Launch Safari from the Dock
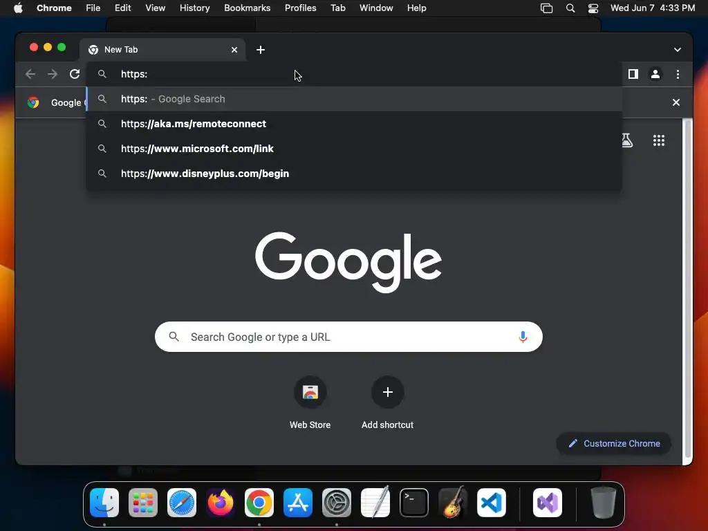 (x=182, y=503)
